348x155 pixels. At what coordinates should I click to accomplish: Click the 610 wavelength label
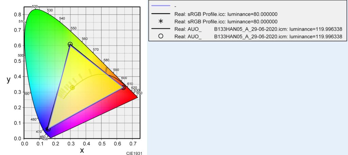click(130, 84)
